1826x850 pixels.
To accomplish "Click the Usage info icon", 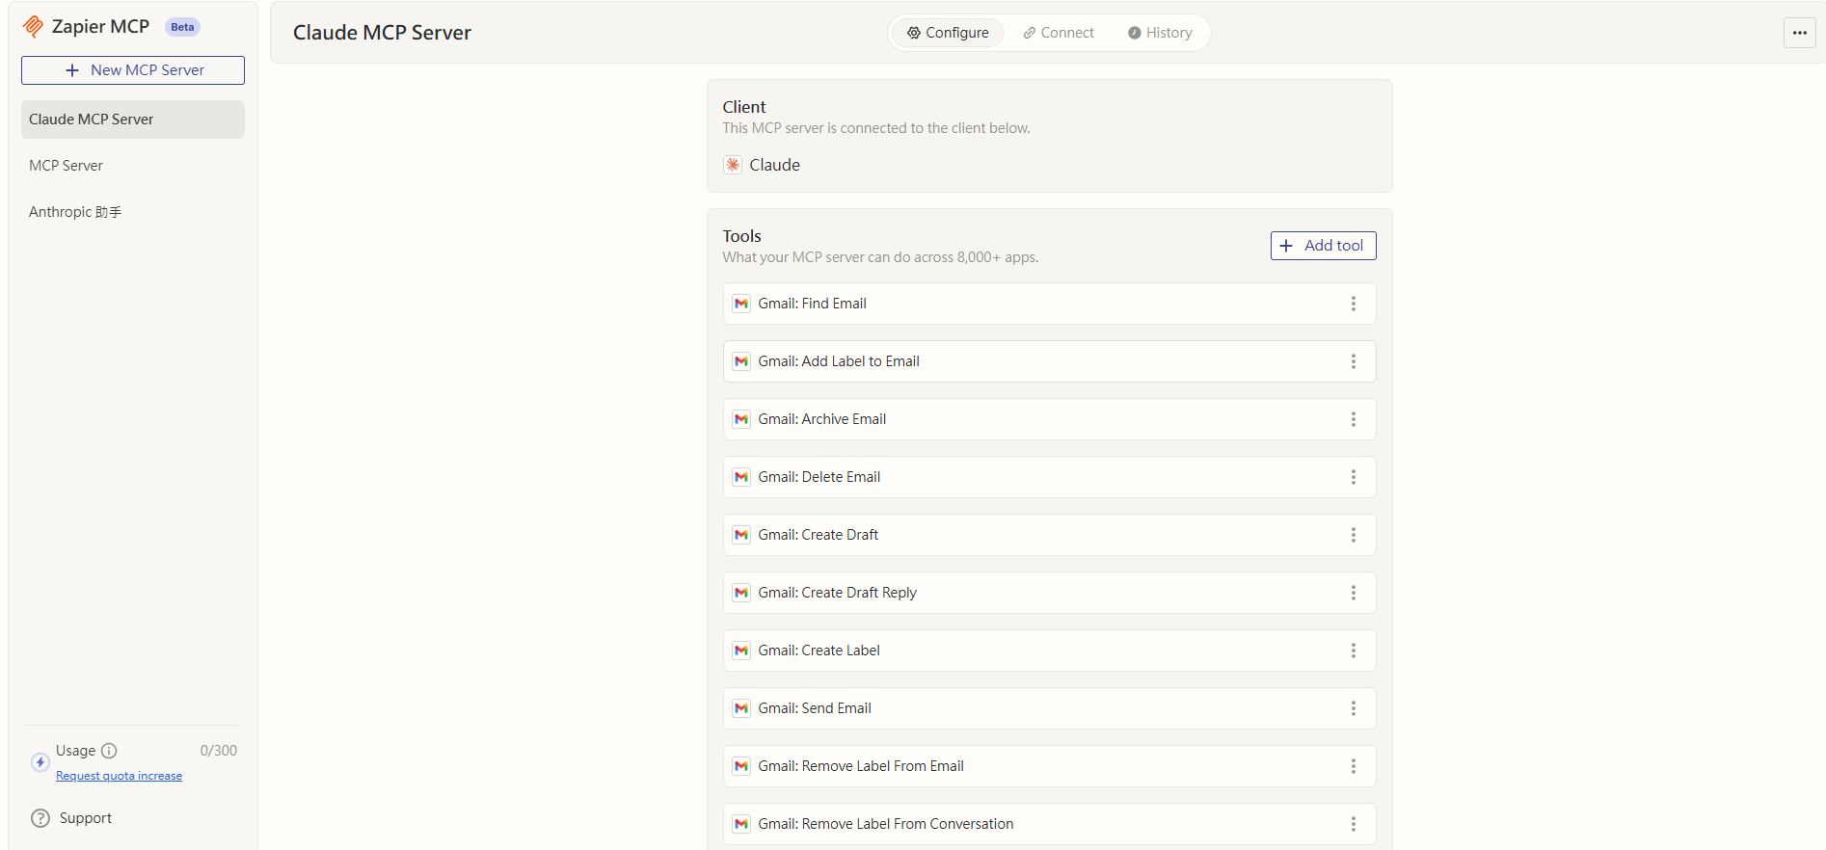I will [109, 751].
